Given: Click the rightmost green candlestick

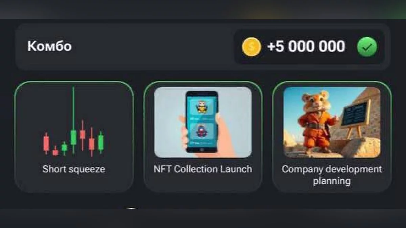Looking at the screenshot, I should 100,143.
